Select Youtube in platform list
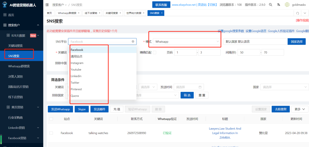The height and width of the screenshot is (147, 309). (102, 70)
